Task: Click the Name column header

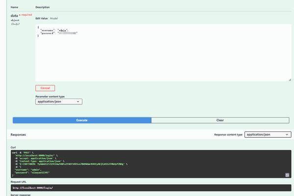Action: coord(14,7)
